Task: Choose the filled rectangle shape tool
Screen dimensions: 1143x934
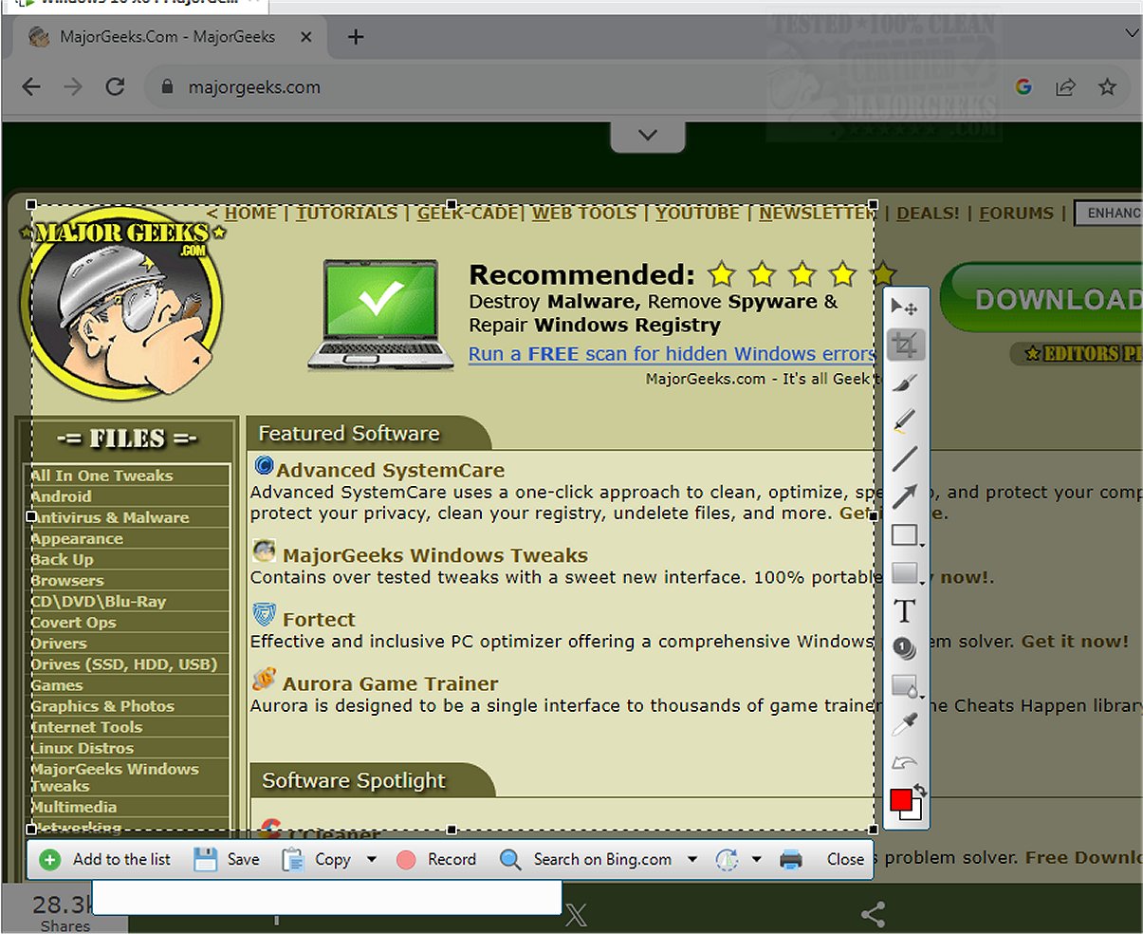Action: 905,573
